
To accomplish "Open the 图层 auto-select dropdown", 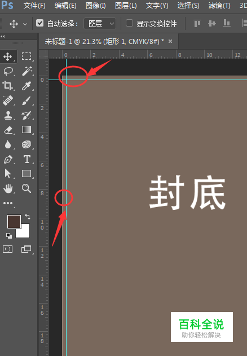I will 100,24.
